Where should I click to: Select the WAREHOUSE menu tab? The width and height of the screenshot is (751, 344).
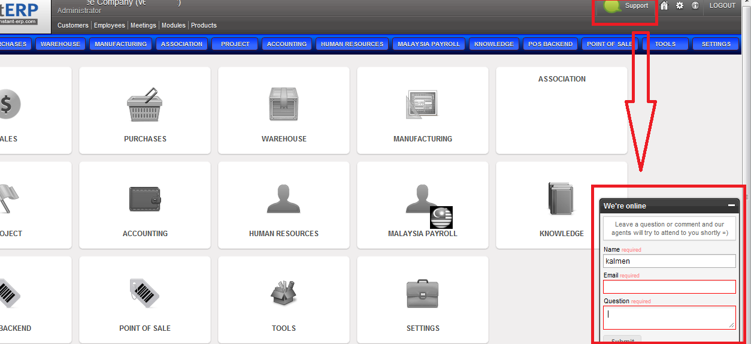(60, 44)
